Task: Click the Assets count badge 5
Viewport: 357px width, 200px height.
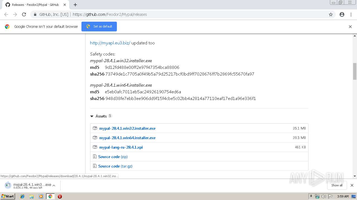Action: tap(110, 116)
